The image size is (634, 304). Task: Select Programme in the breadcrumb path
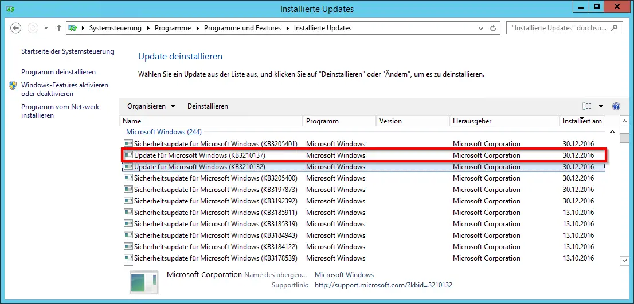click(x=173, y=28)
